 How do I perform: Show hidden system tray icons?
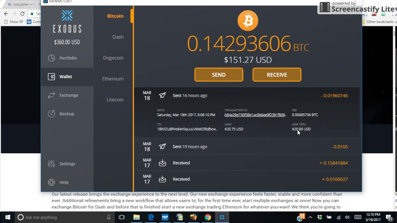pos(310,217)
